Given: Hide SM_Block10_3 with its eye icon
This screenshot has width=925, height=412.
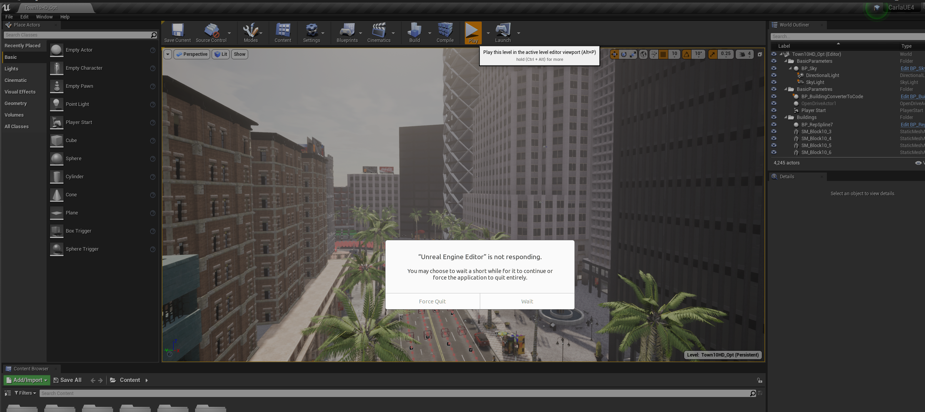Looking at the screenshot, I should coord(774,131).
